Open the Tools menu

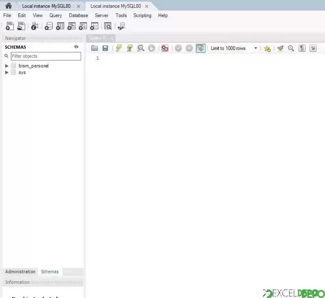click(121, 15)
